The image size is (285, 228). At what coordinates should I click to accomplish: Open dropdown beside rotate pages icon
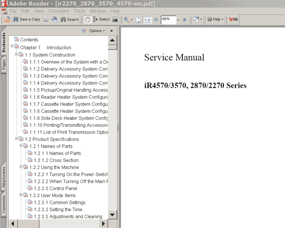click(201, 19)
